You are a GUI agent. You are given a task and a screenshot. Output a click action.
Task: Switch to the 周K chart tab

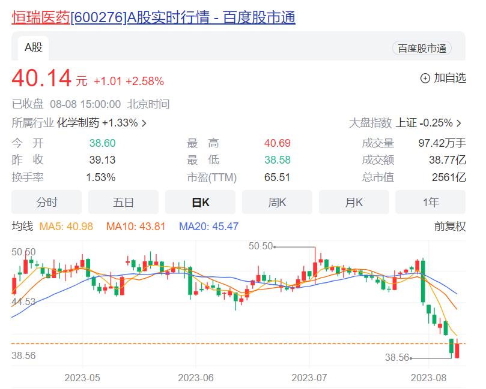277,202
